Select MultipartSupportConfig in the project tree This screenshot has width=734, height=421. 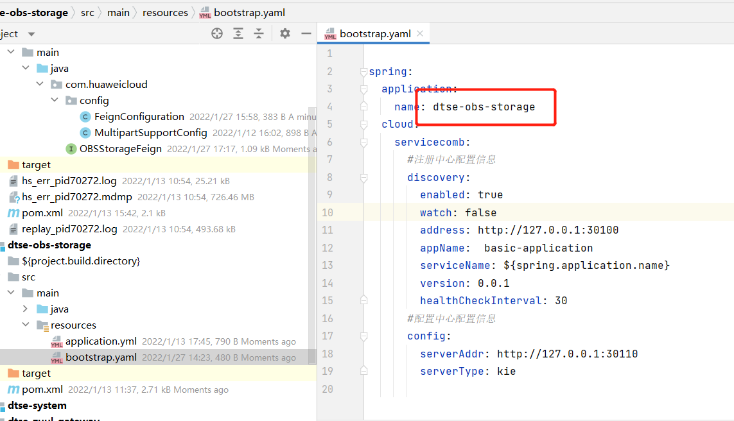(150, 133)
